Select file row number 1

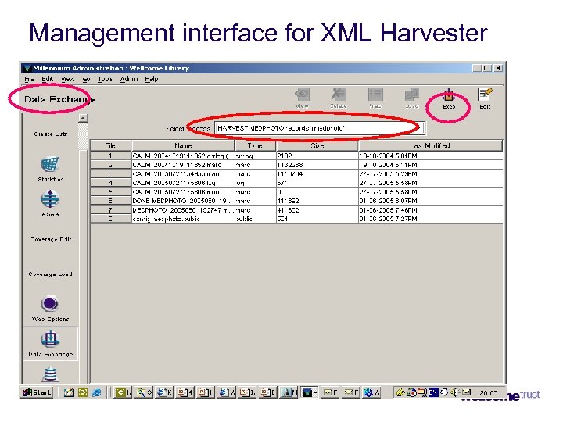pyautogui.click(x=110, y=156)
